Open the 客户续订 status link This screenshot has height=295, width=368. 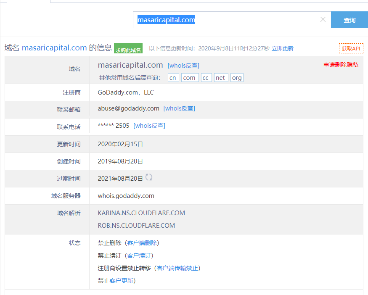coord(140,255)
